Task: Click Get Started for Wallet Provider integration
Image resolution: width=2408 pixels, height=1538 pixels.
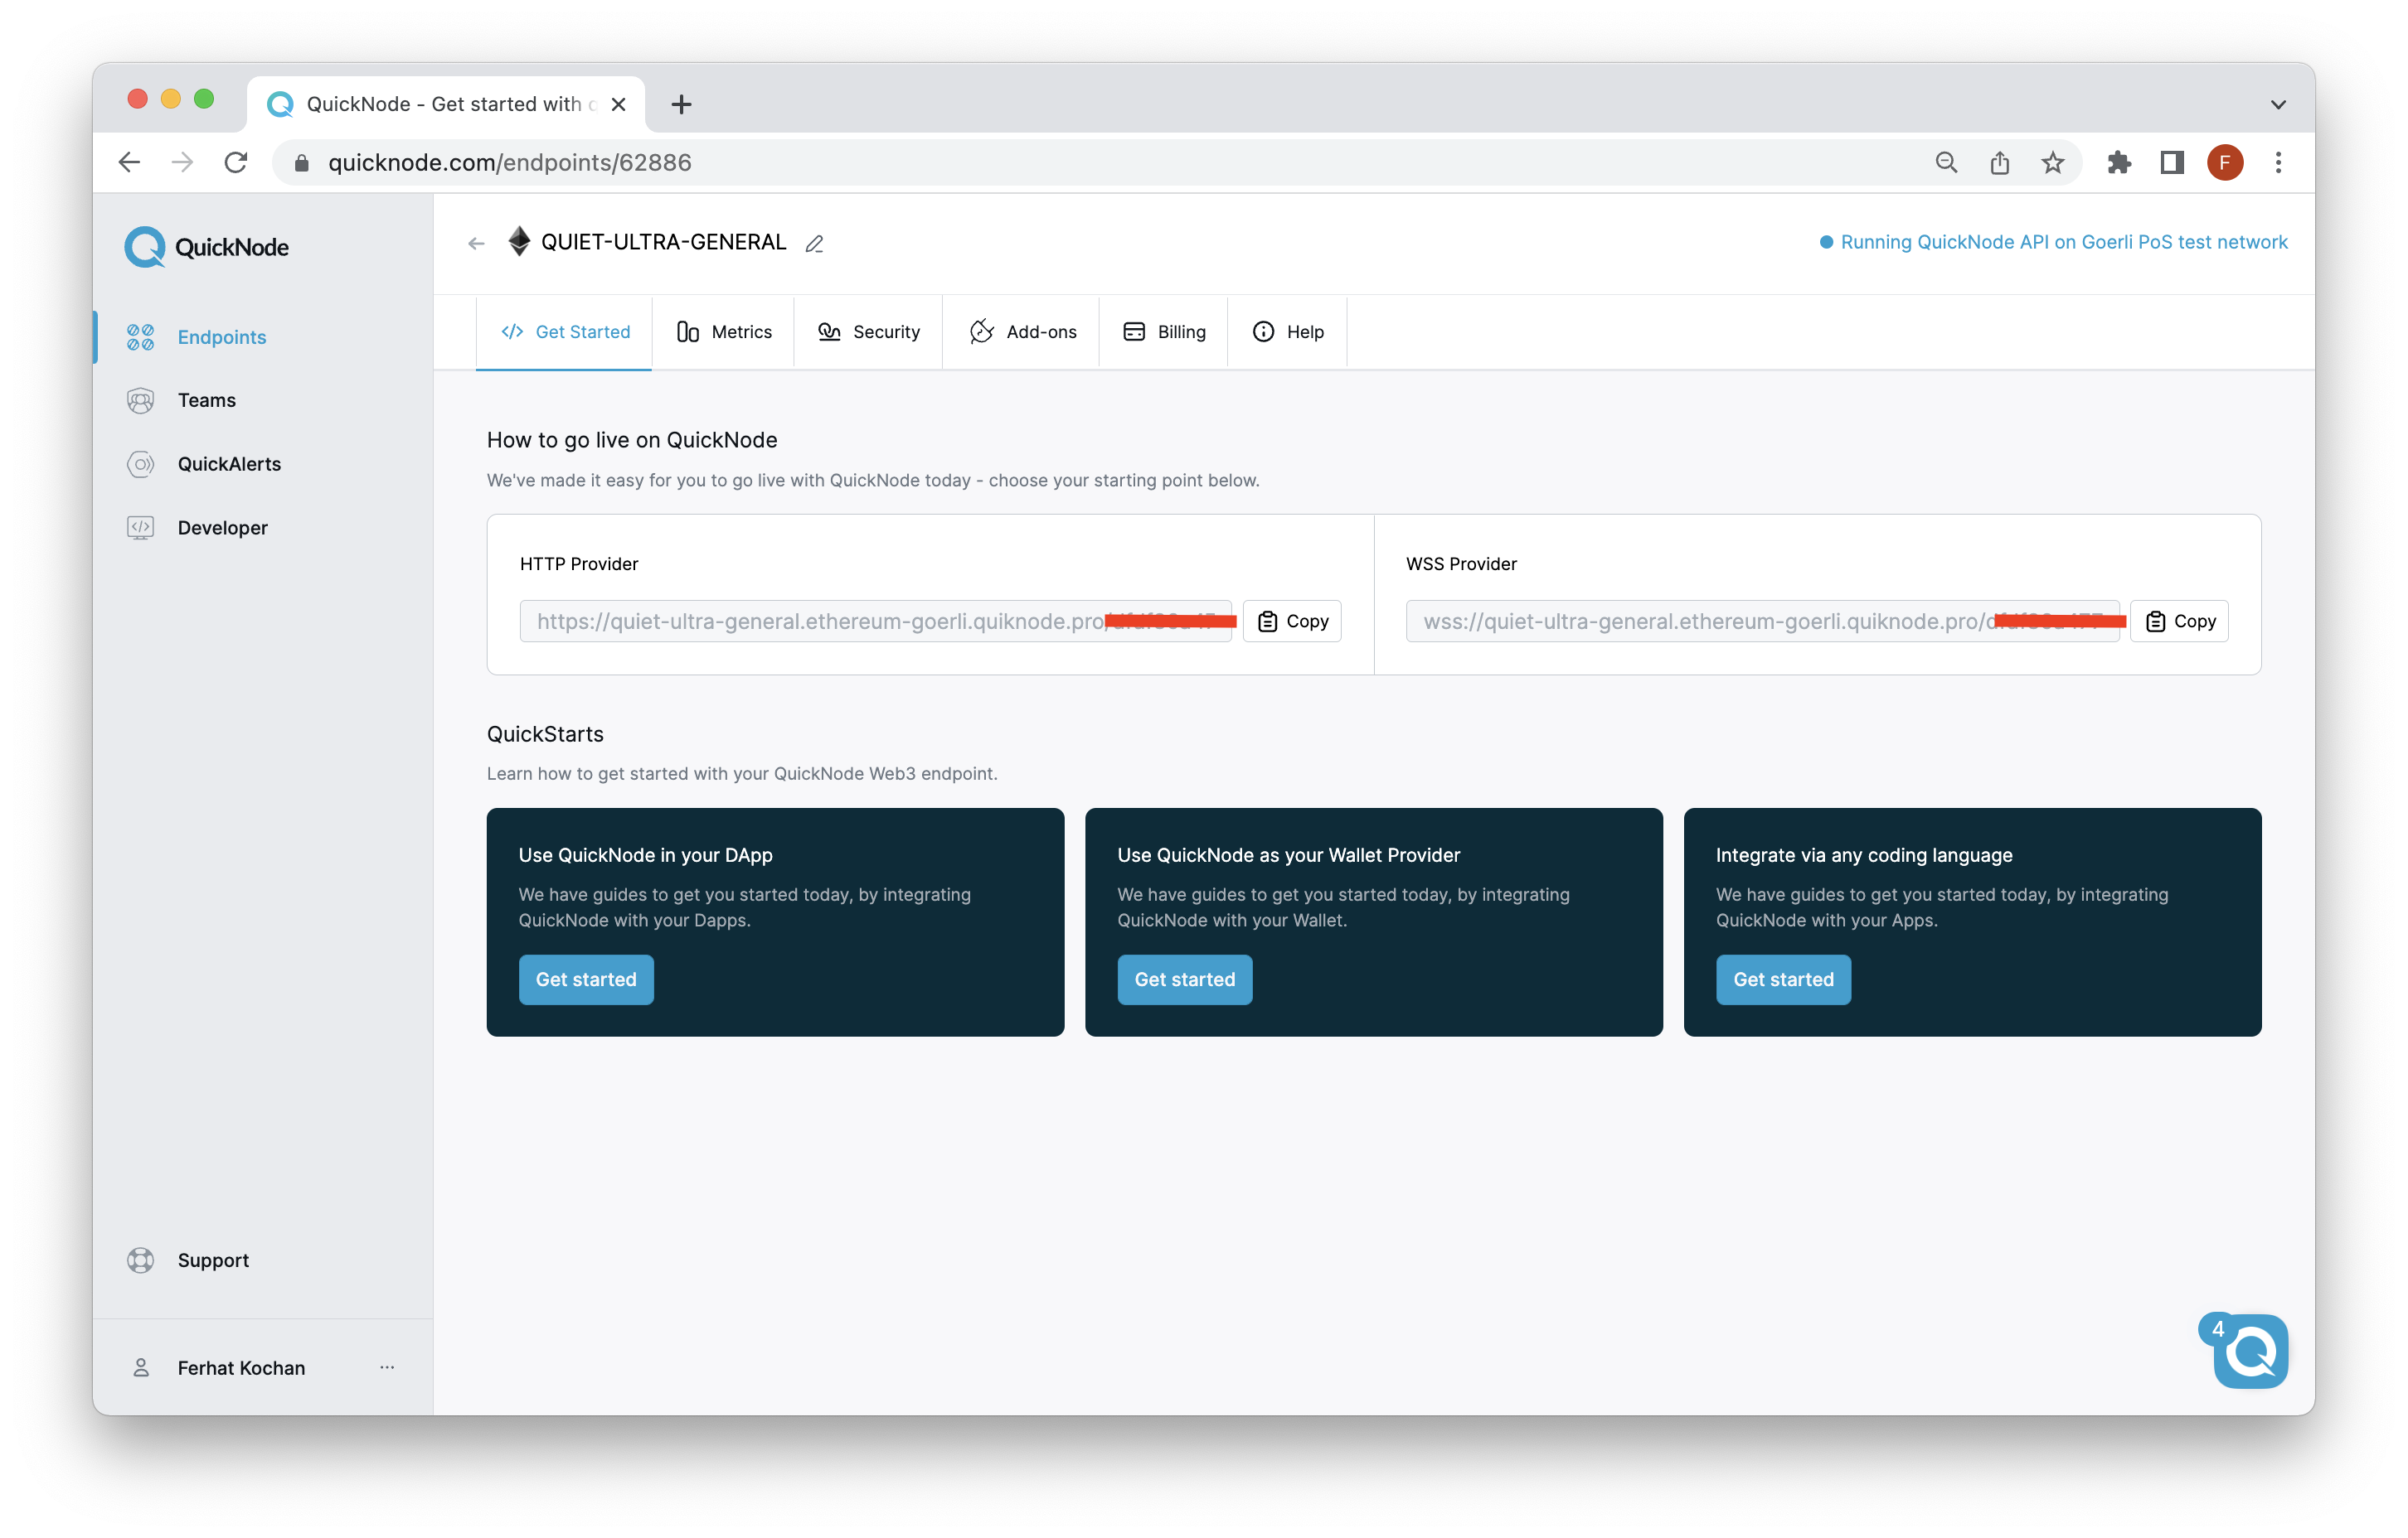Action: pos(1185,979)
